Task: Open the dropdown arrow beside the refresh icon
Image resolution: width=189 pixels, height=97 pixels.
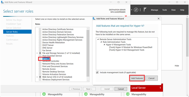Action: pos(132,10)
